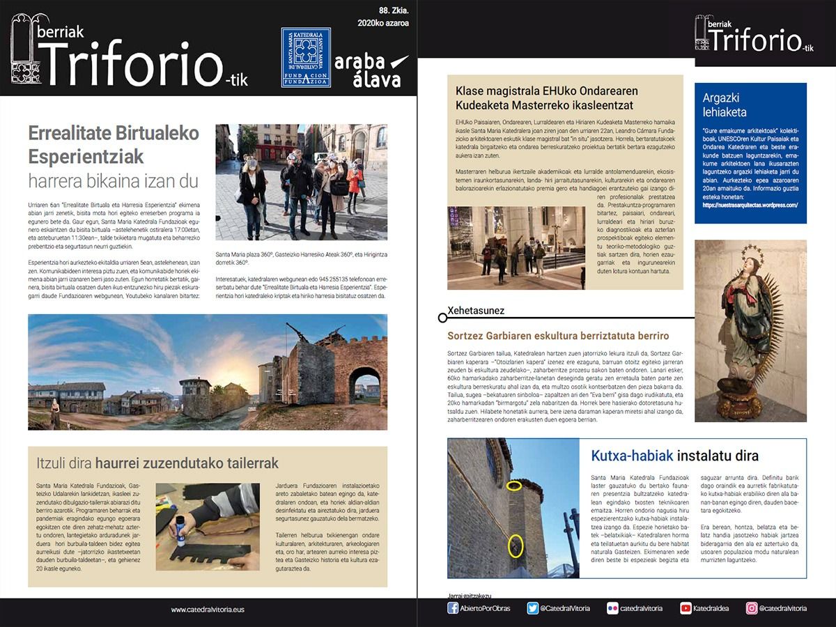Open the @catedralvitoria Instagram link
The image size is (836, 627).
point(782,608)
